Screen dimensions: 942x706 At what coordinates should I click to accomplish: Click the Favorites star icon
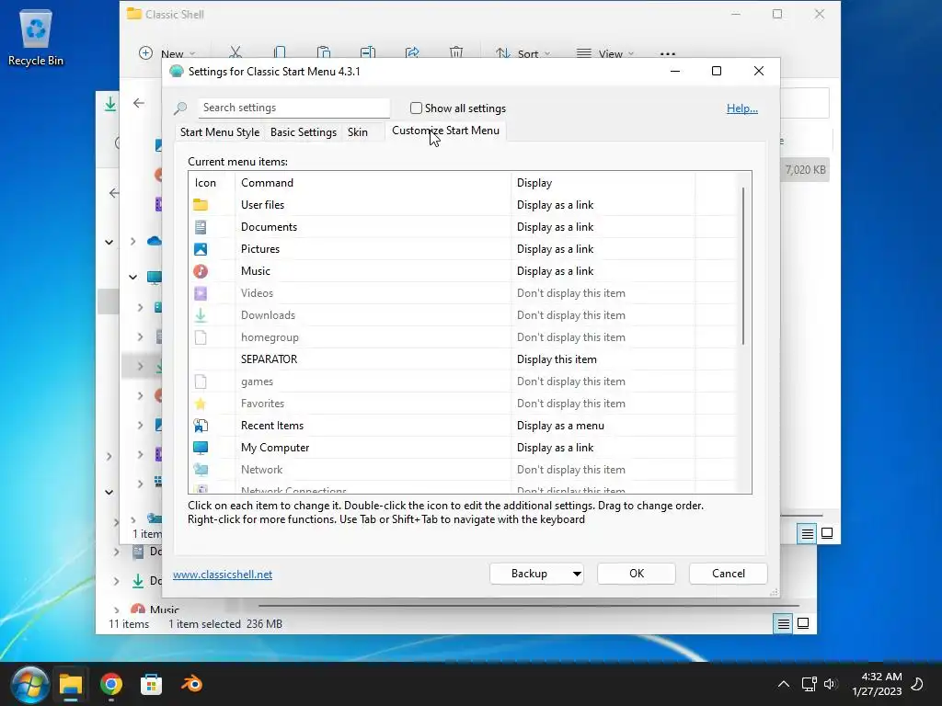click(201, 404)
